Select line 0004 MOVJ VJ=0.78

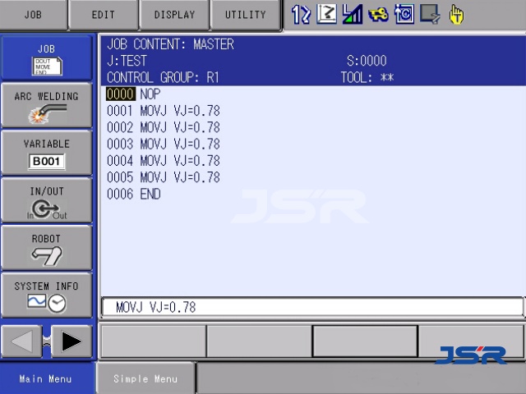coord(164,161)
